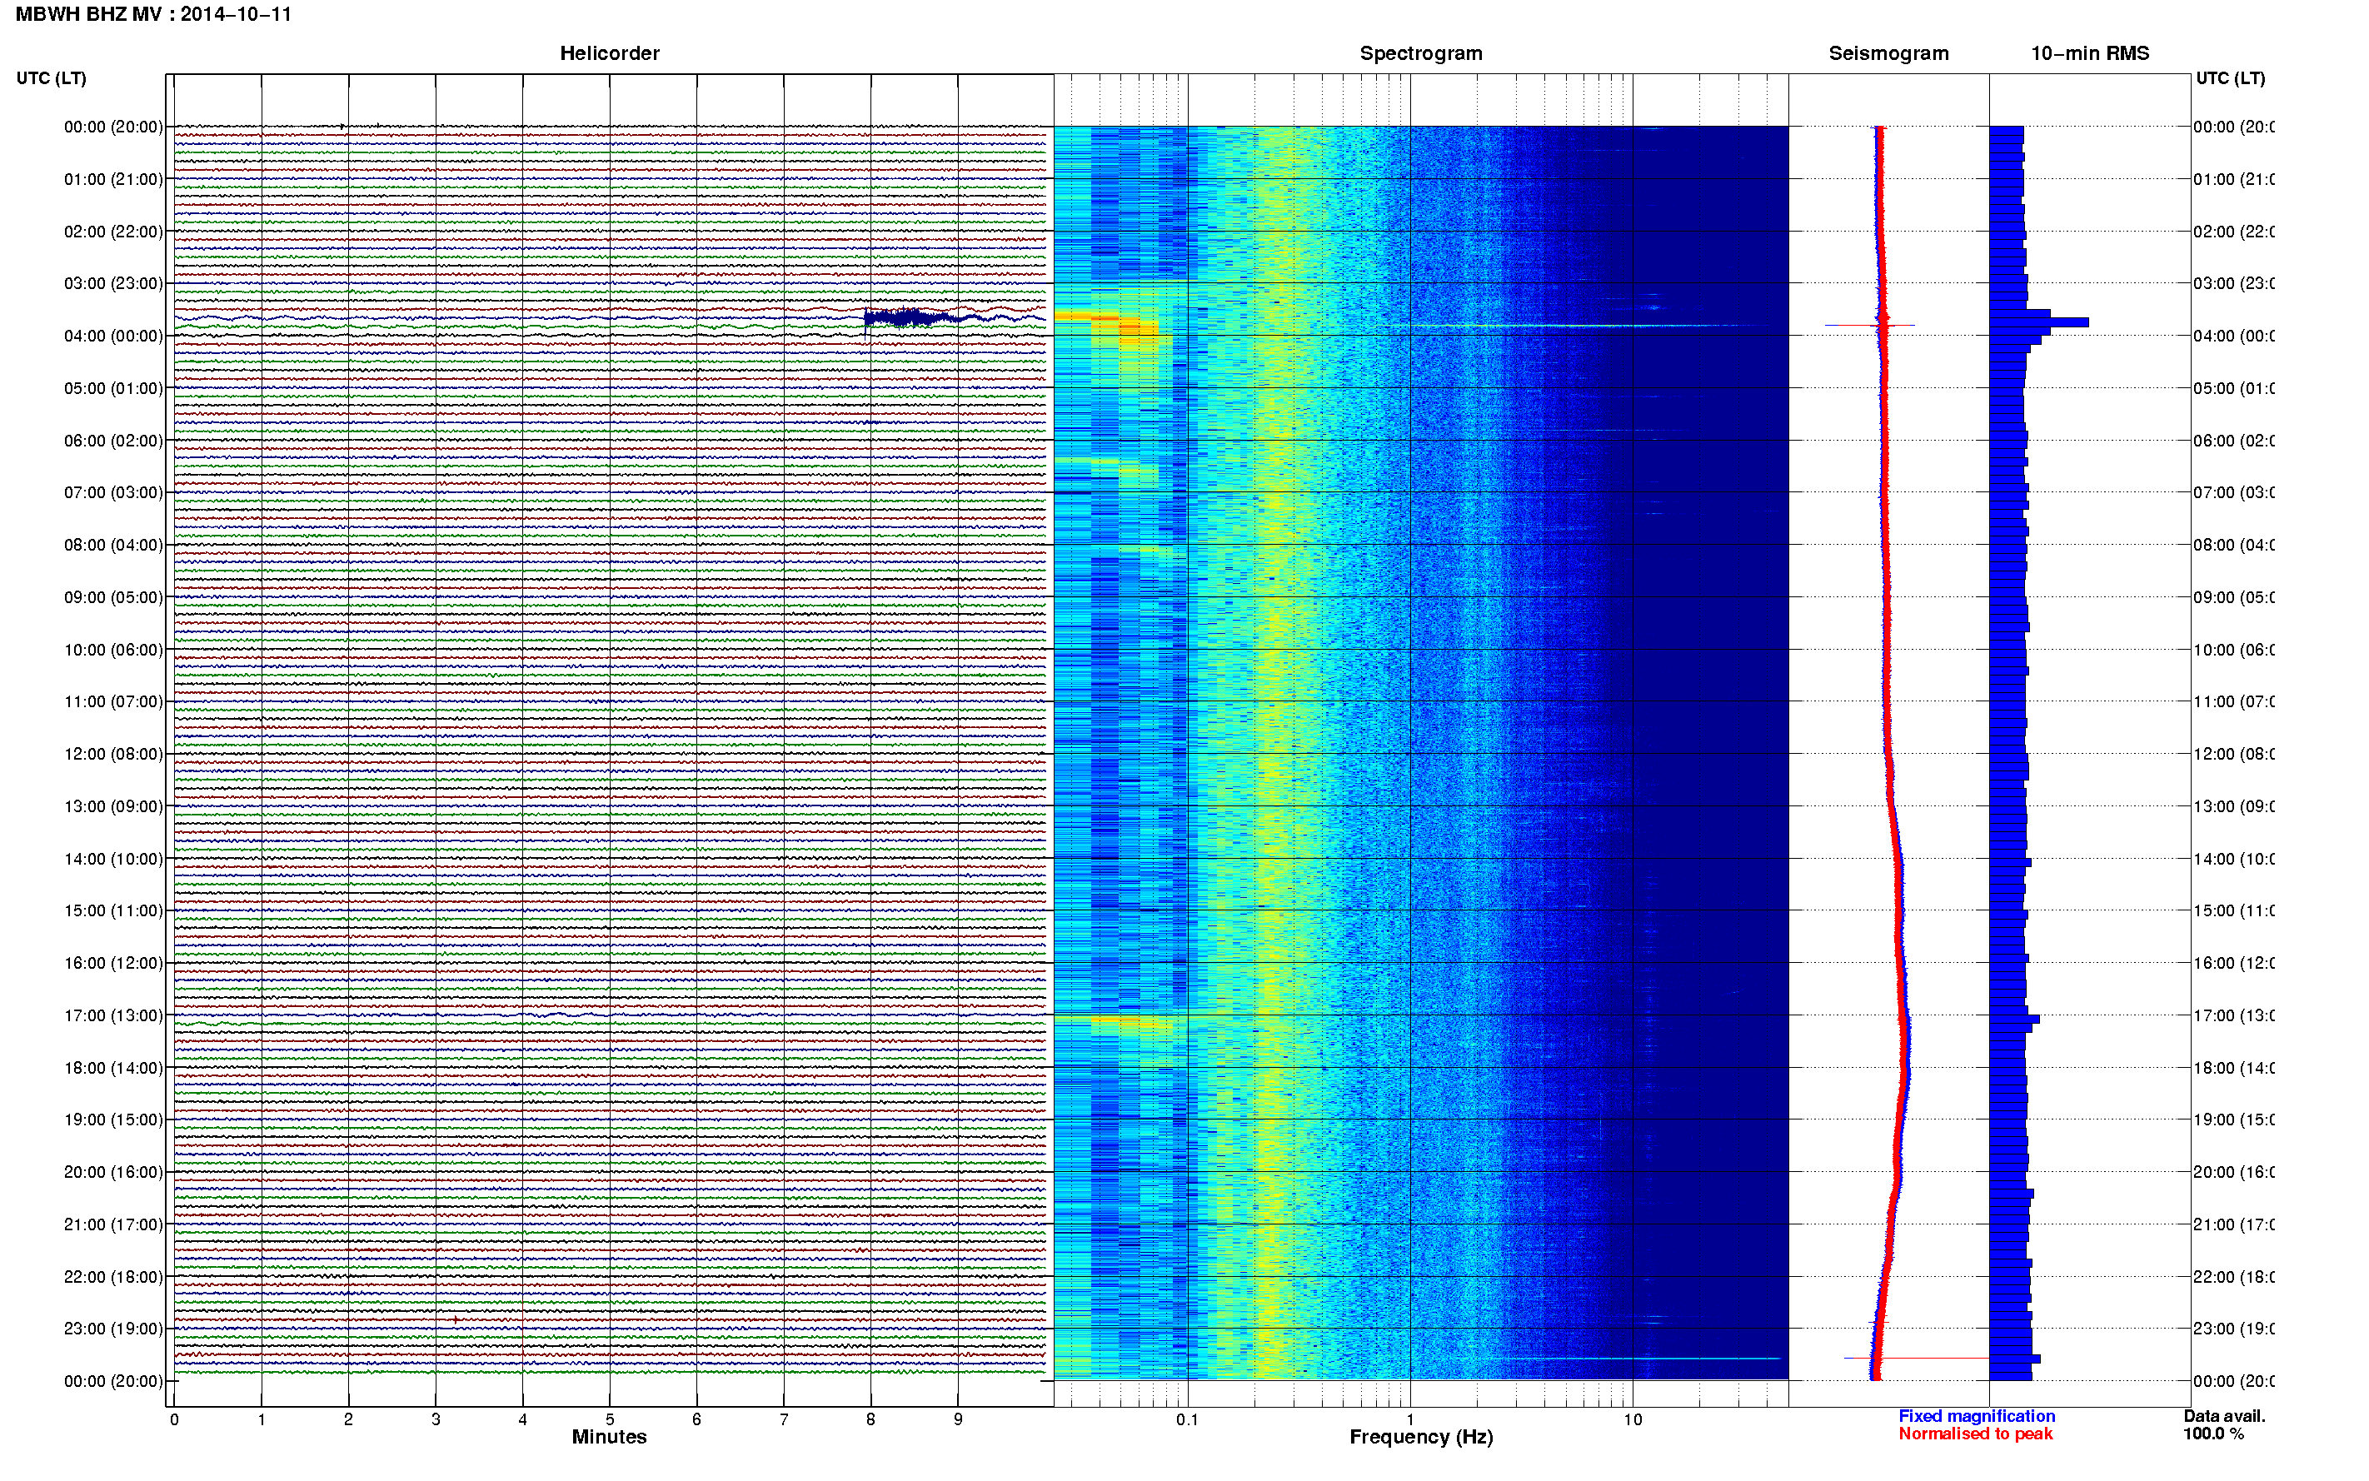2369x1481 pixels.
Task: Click the large blue event burst on helicorder
Action: tap(906, 317)
